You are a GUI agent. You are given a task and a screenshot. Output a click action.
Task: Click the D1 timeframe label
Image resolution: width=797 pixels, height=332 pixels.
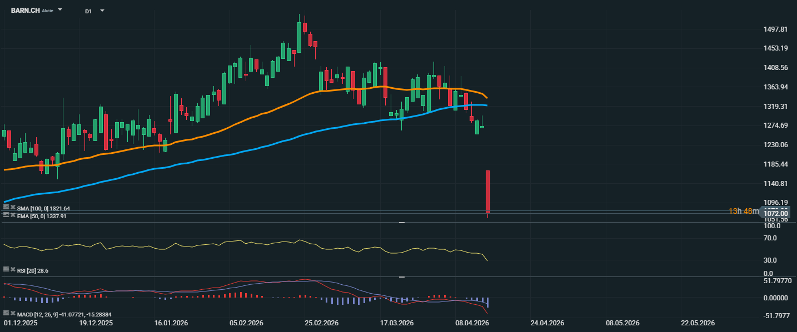coord(88,11)
